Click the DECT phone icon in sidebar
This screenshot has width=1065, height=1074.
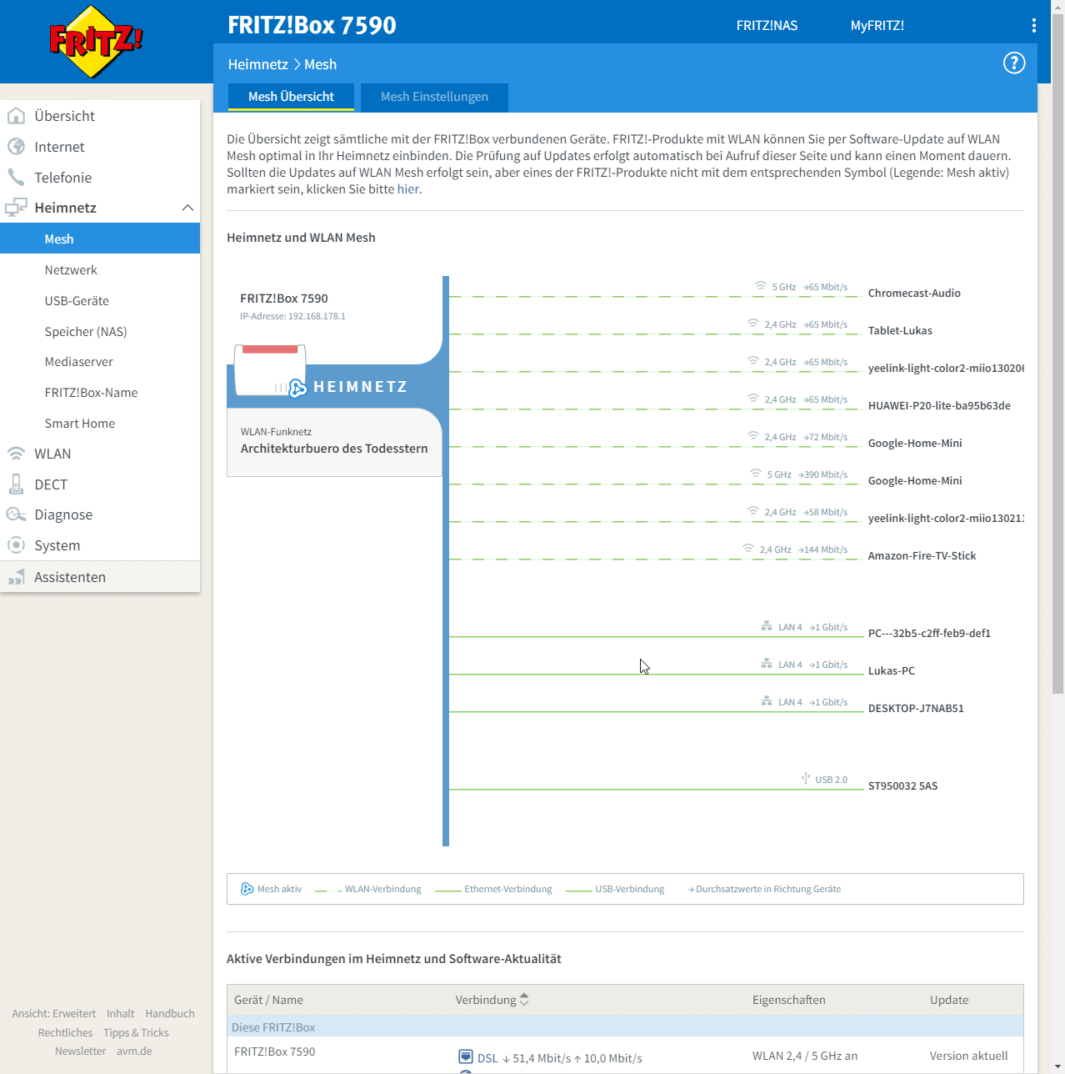tap(16, 484)
